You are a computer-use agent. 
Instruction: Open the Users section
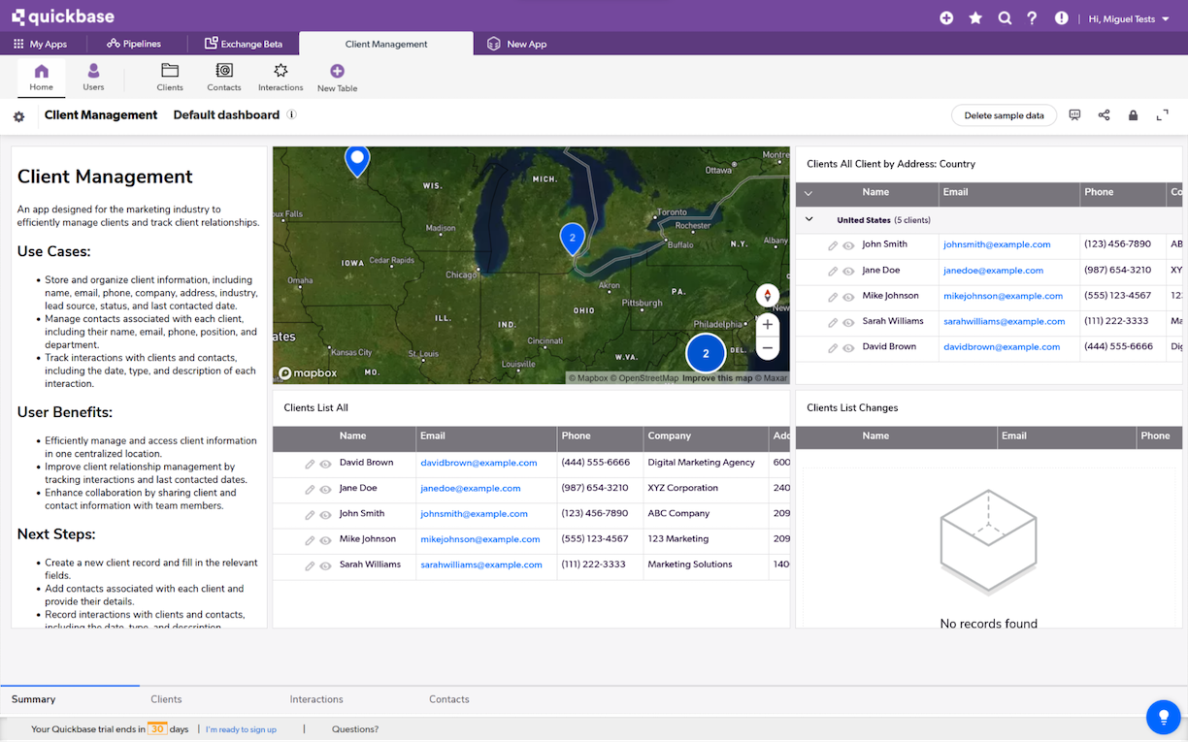coord(93,77)
